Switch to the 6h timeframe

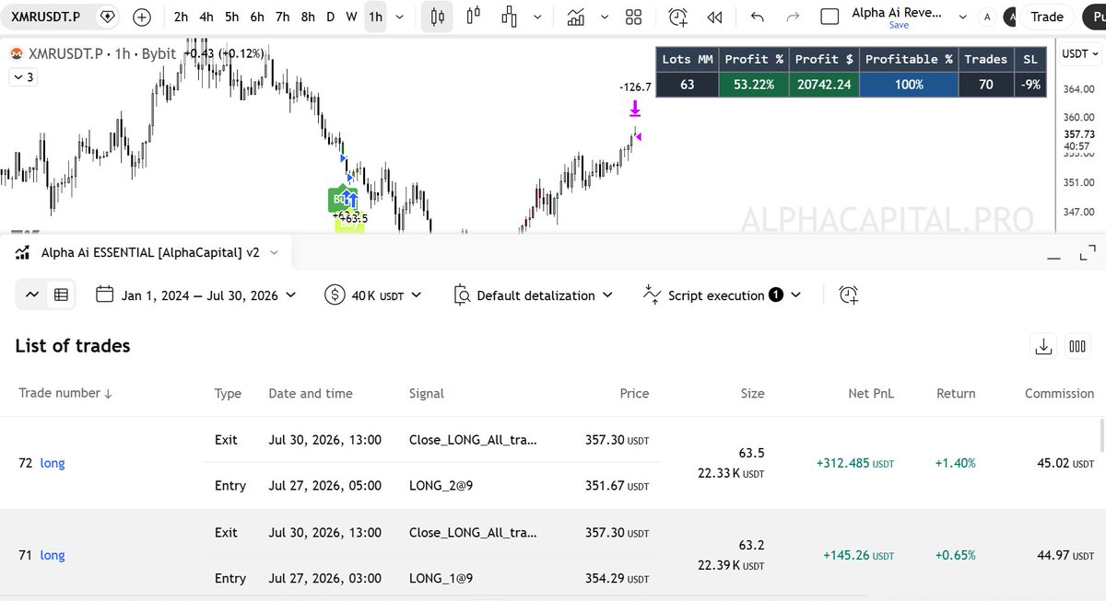[x=257, y=17]
